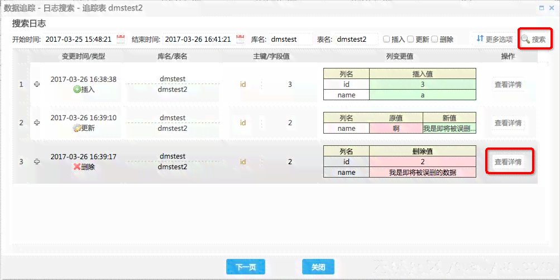This screenshot has height=280, width=560.
Task: Click the 变更时间/类型 column header
Action: click(84, 56)
